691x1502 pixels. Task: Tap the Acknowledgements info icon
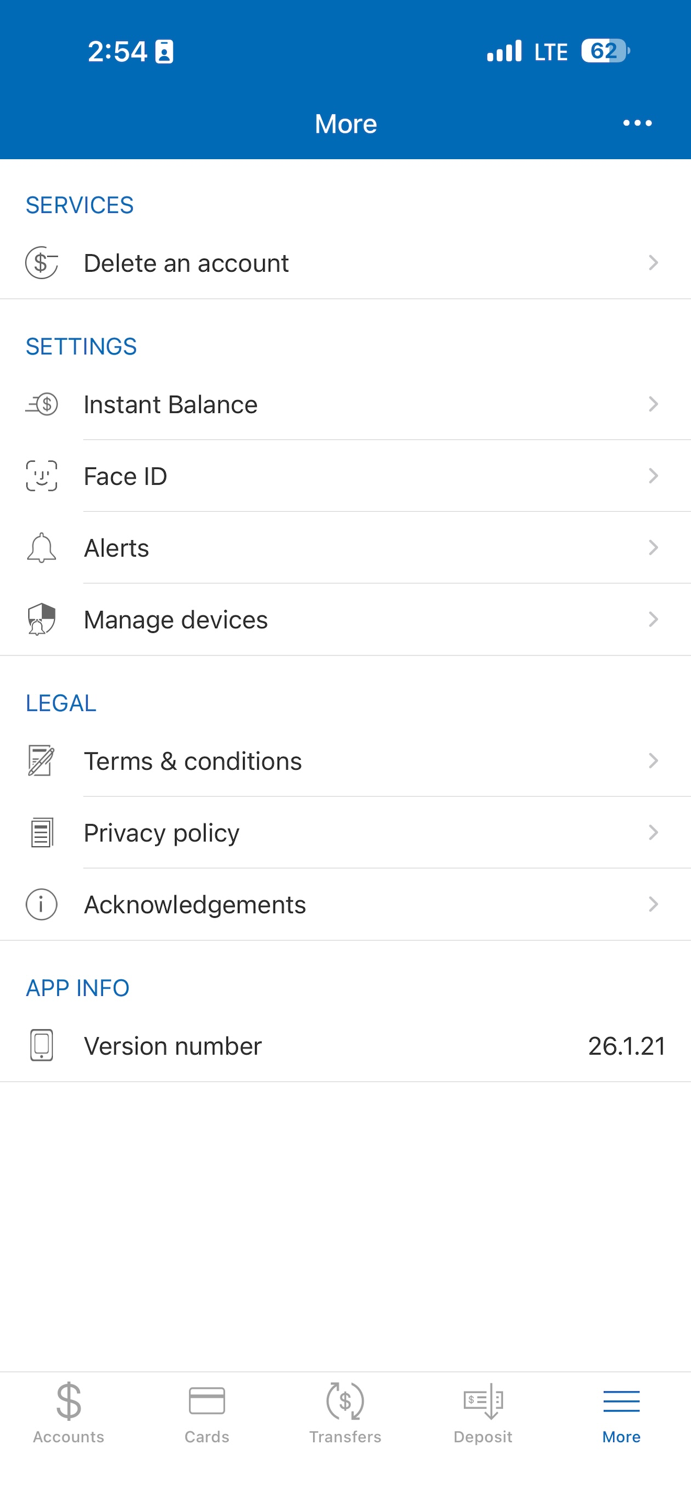click(x=41, y=904)
